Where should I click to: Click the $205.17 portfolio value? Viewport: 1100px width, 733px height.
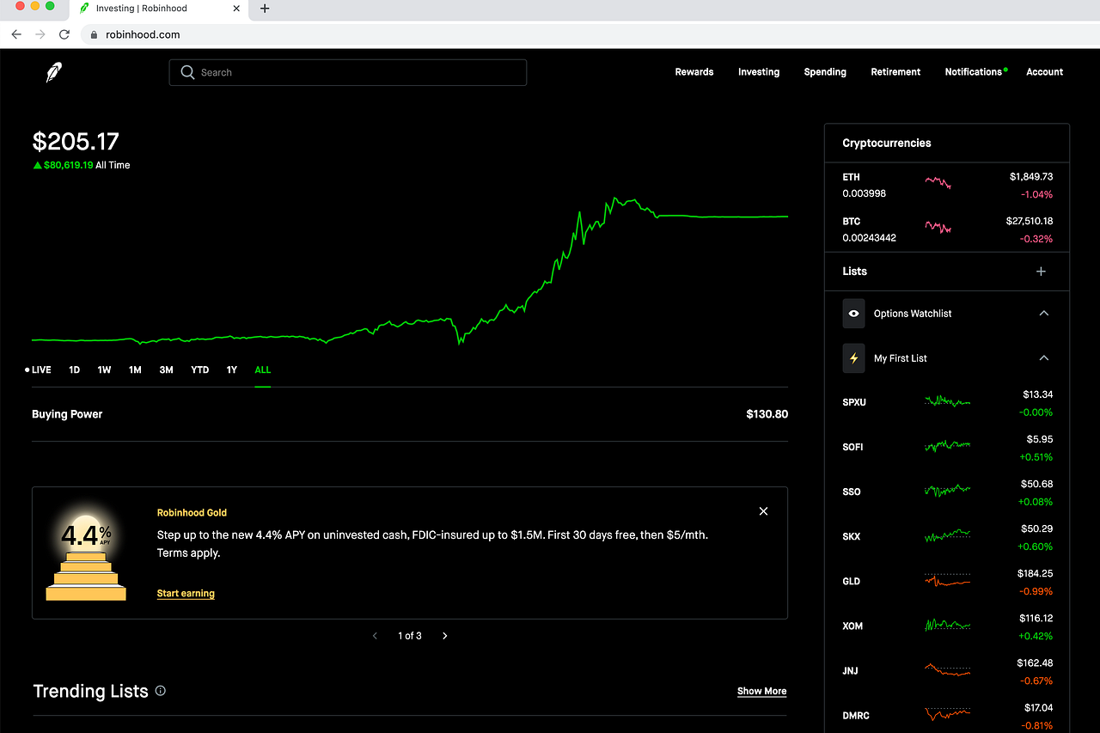coord(76,142)
